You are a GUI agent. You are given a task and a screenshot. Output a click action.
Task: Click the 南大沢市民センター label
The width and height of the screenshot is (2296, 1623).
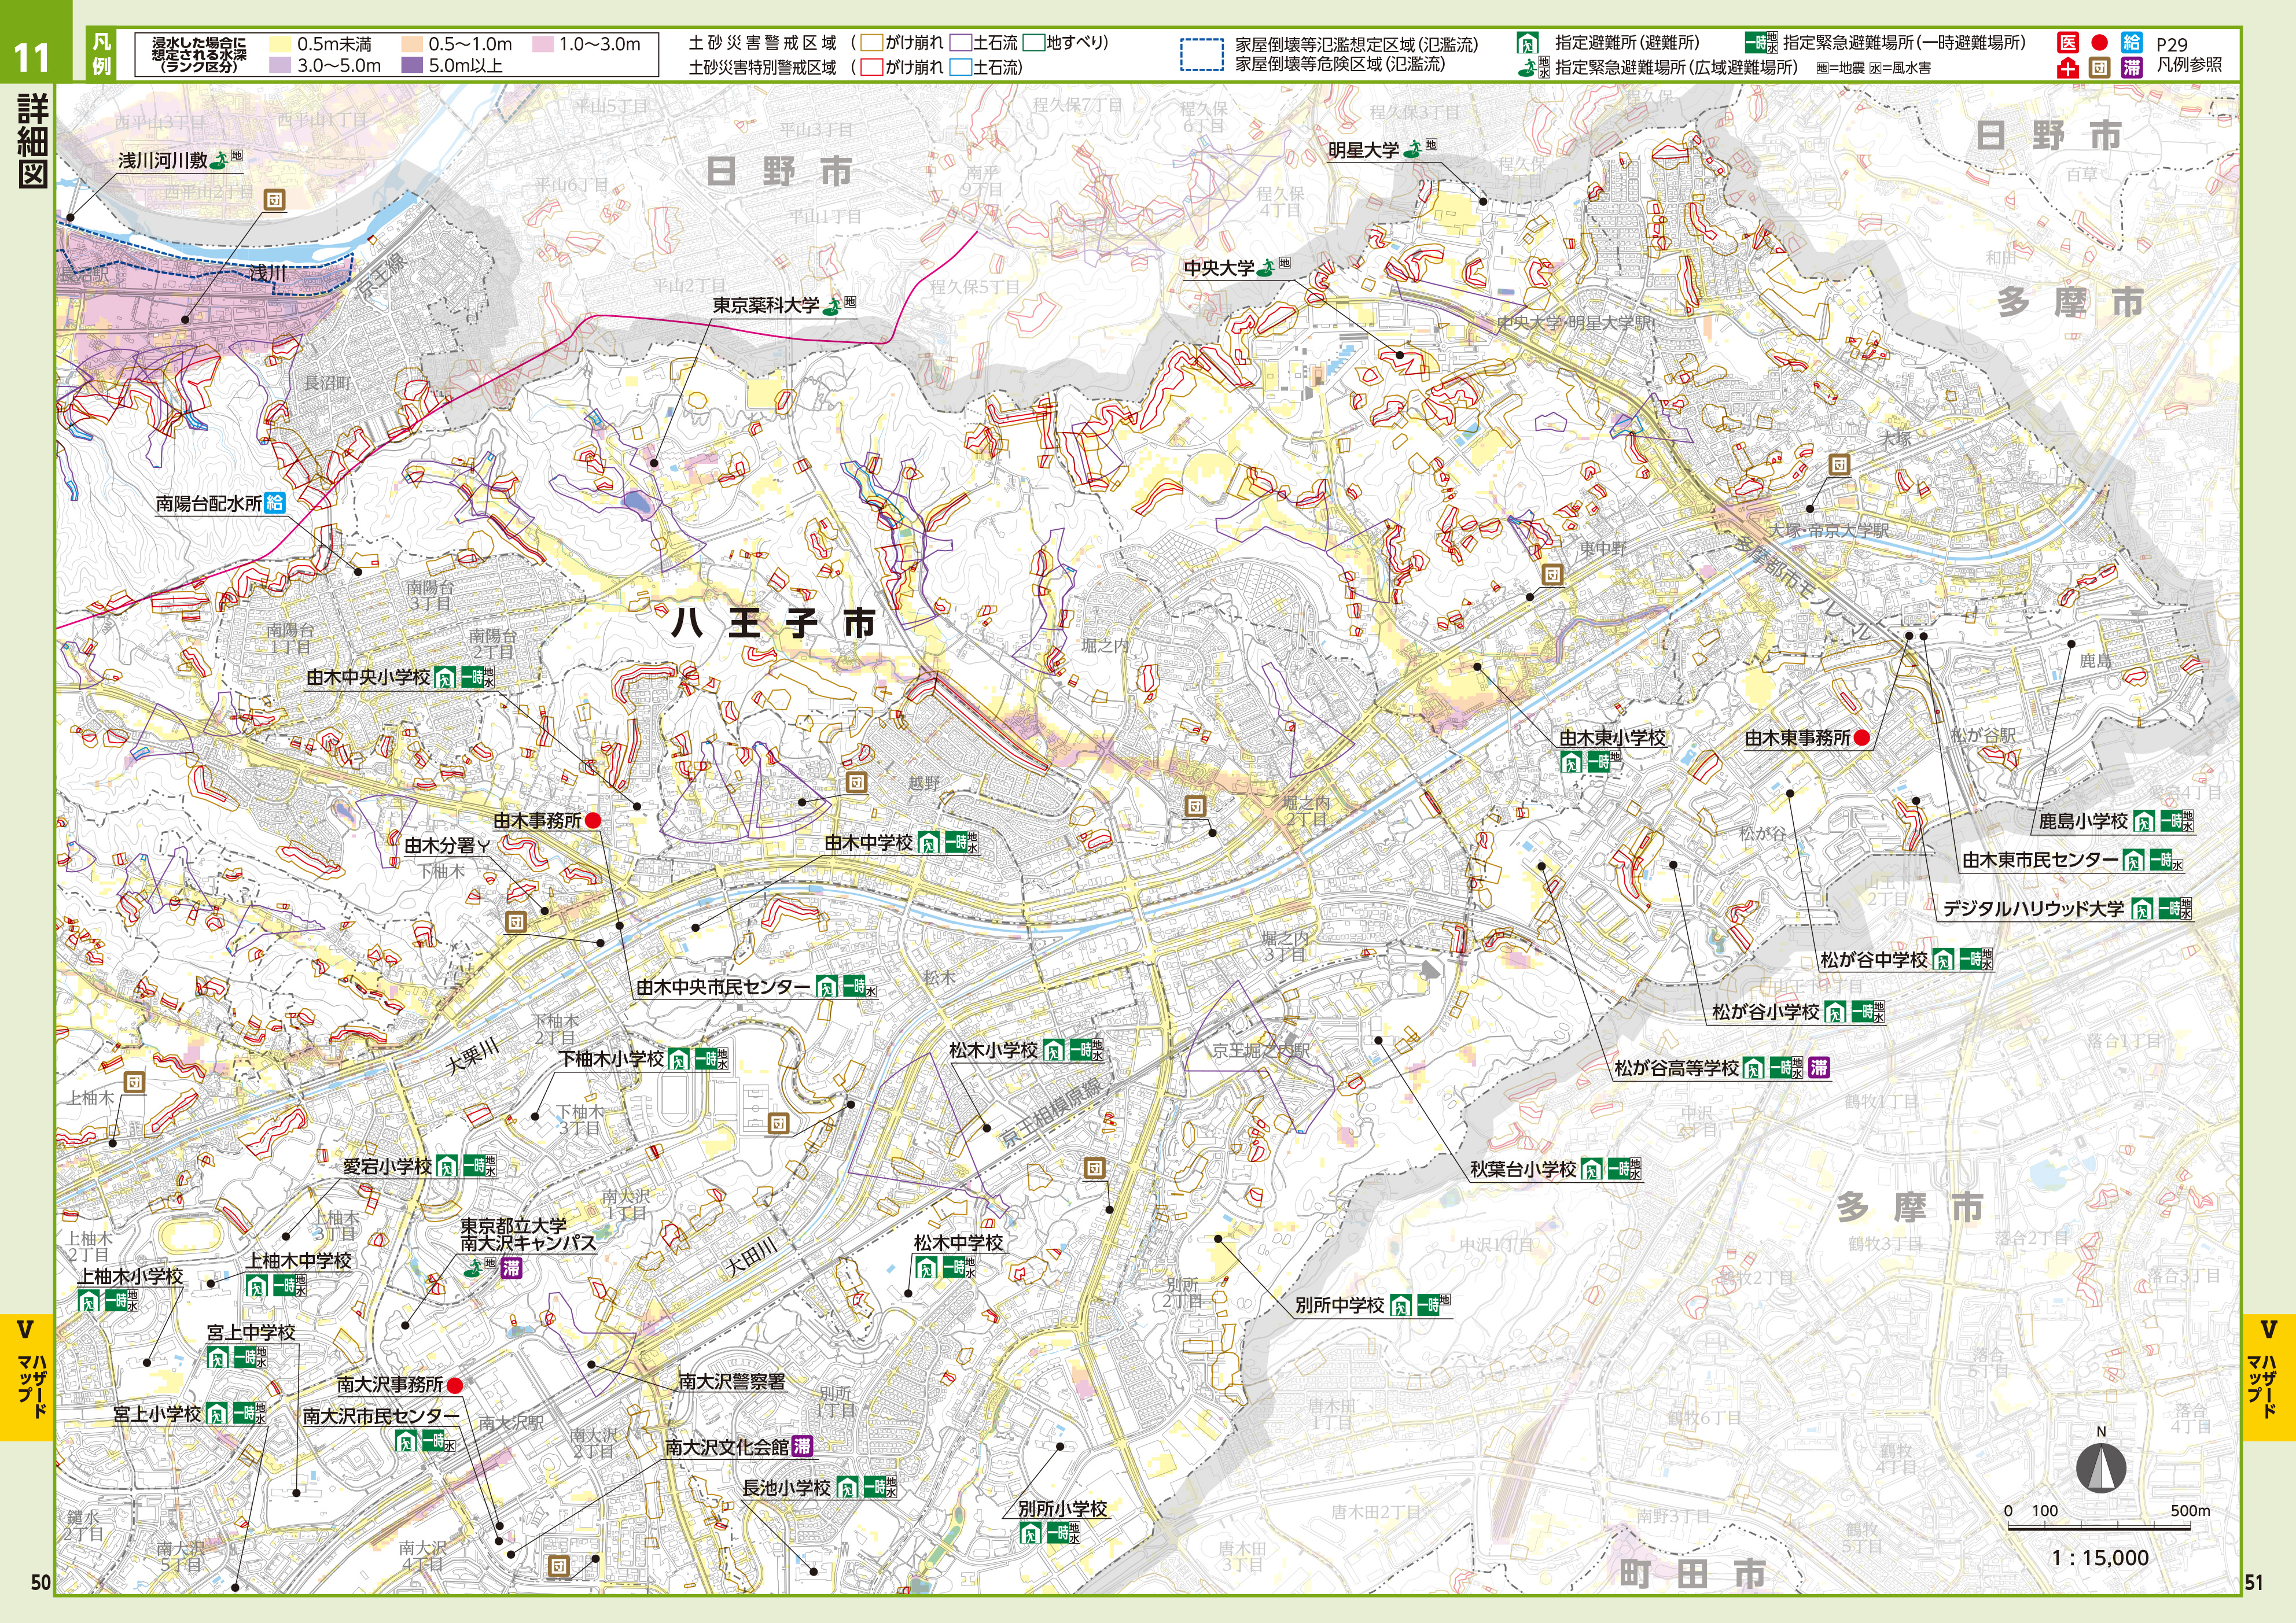coord(381,1417)
